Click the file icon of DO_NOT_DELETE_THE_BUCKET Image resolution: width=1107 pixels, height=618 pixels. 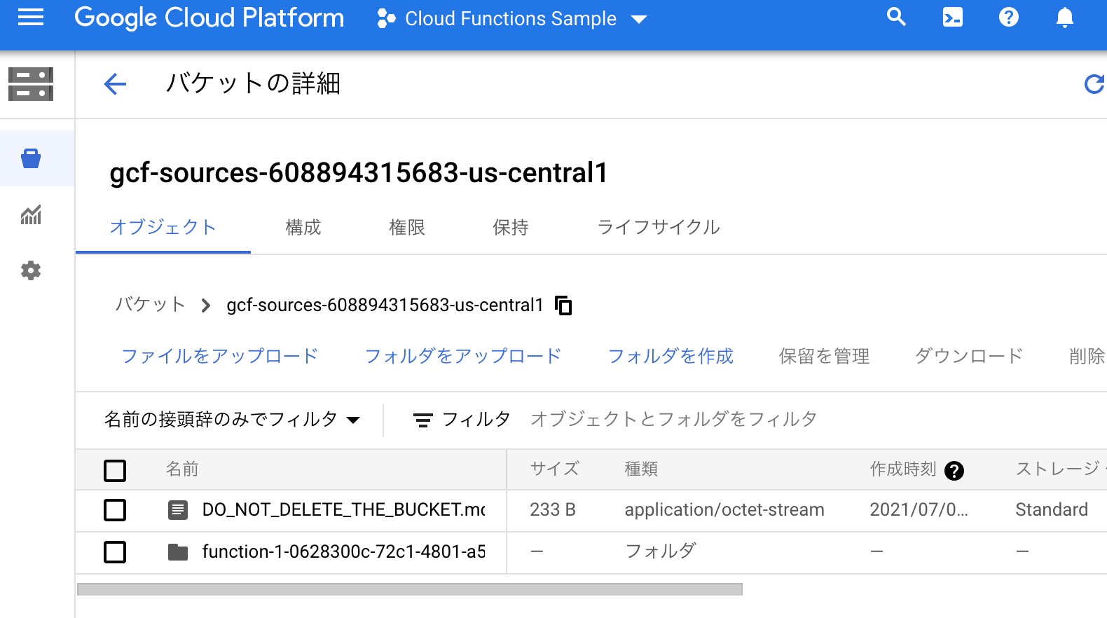tap(178, 510)
